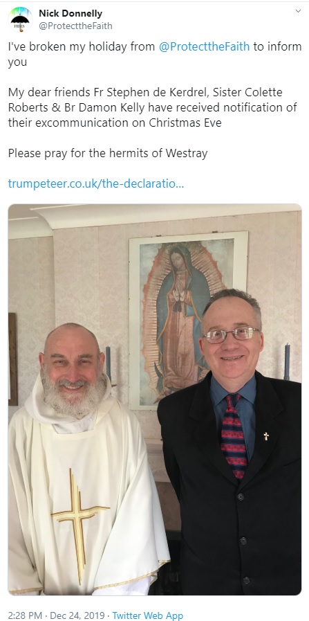Click the blue candle right of the painting
The height and width of the screenshot is (621, 309).
287,361
